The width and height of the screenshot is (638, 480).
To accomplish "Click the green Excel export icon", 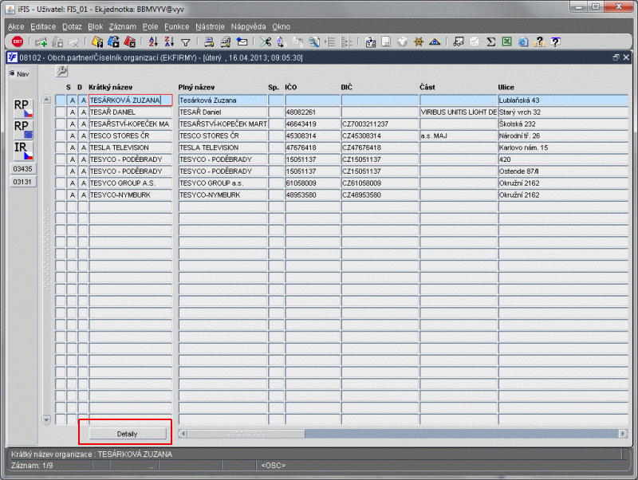I will point(506,42).
